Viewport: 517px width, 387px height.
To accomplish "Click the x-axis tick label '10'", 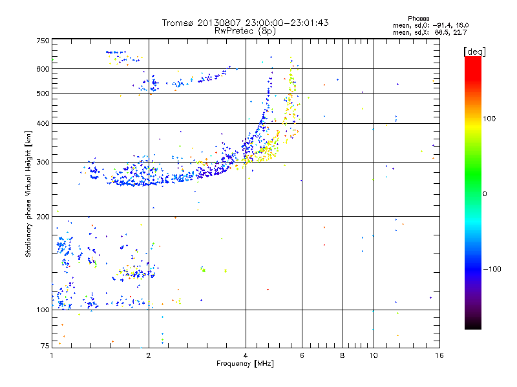I will pyautogui.click(x=373, y=355).
